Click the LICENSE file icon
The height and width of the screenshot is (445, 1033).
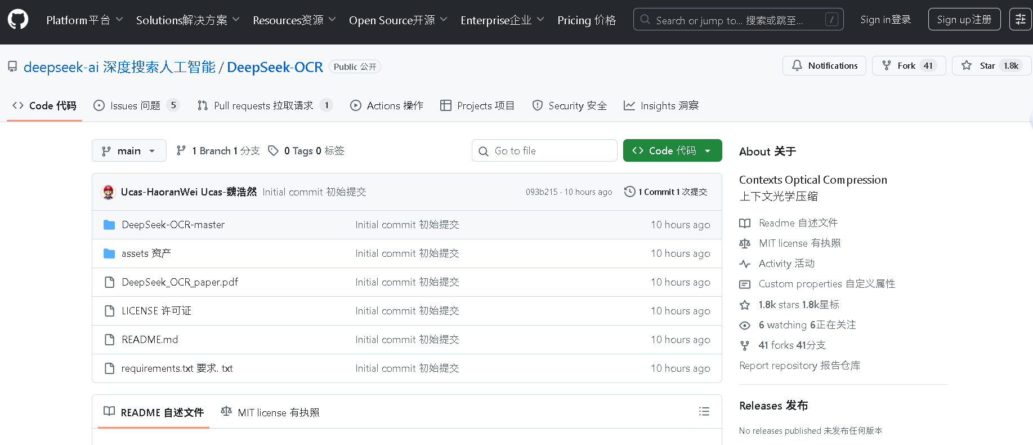[109, 311]
